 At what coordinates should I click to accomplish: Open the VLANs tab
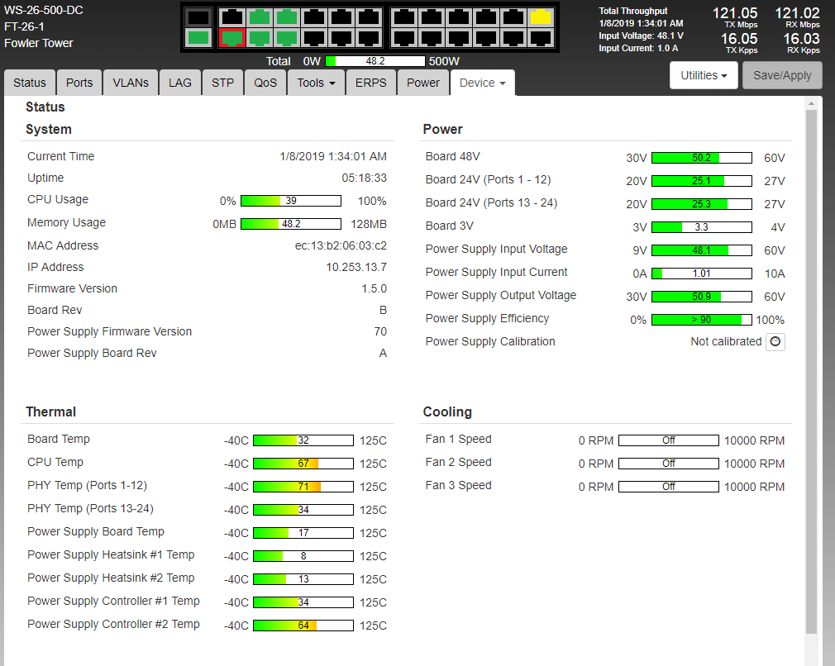[131, 83]
